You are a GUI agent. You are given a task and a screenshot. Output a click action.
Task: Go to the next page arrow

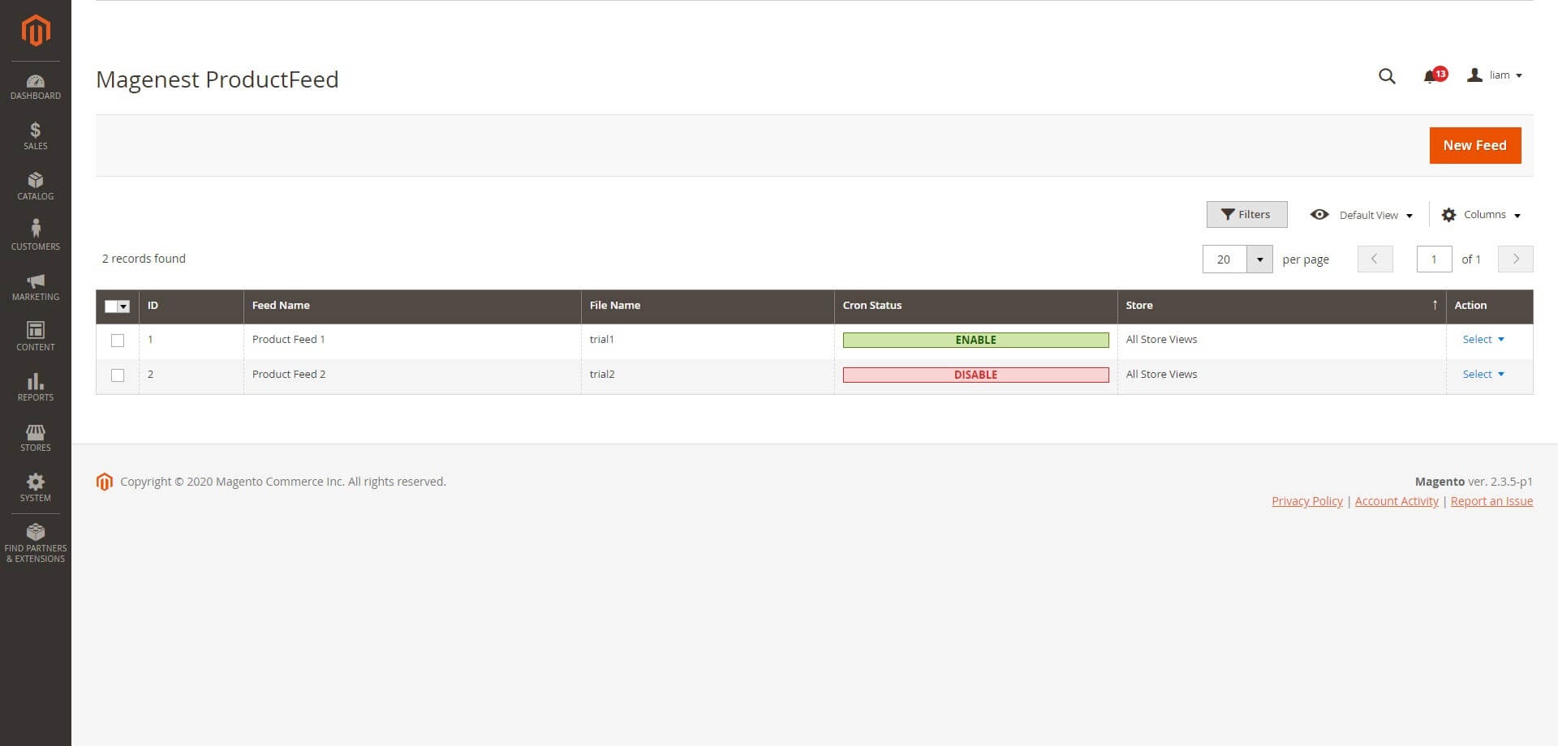click(1515, 259)
